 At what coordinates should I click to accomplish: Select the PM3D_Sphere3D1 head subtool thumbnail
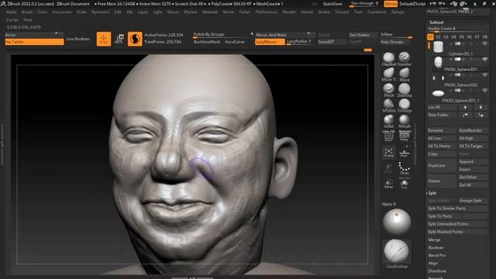[438, 62]
